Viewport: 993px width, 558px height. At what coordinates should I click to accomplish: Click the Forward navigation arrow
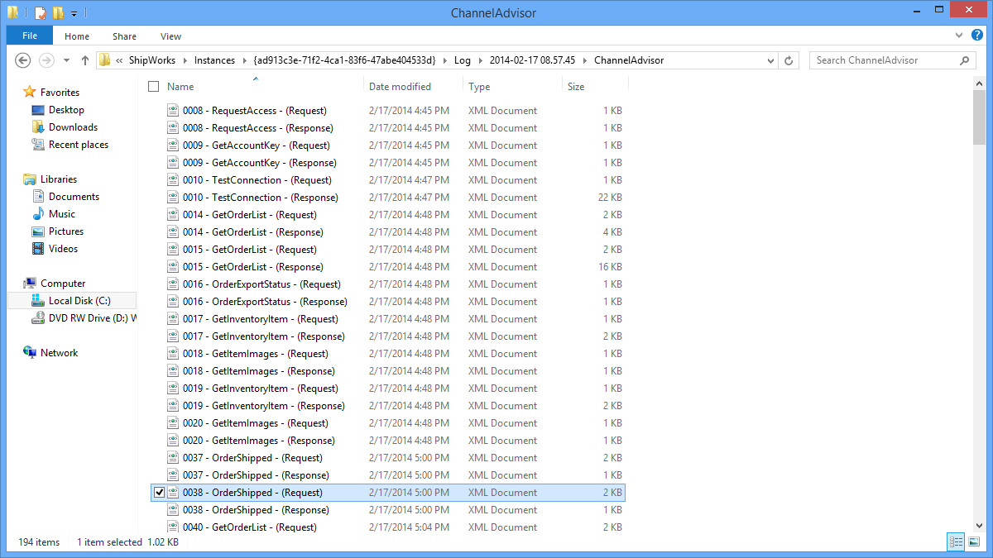tap(46, 60)
